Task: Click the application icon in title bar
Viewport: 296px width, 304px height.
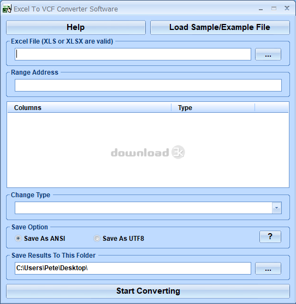Action: pos(7,9)
